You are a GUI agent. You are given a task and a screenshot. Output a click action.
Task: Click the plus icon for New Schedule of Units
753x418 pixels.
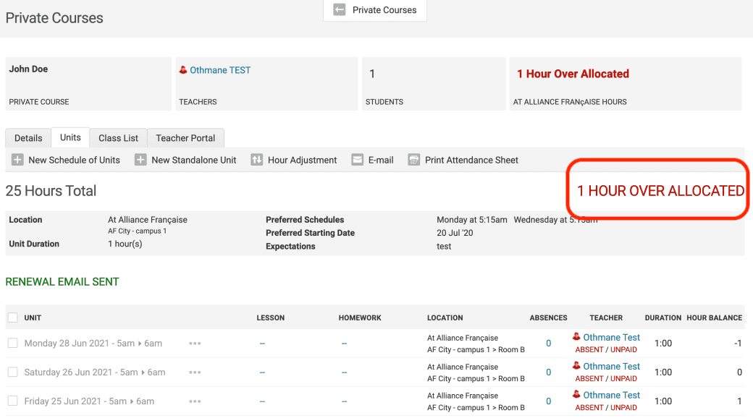click(18, 160)
